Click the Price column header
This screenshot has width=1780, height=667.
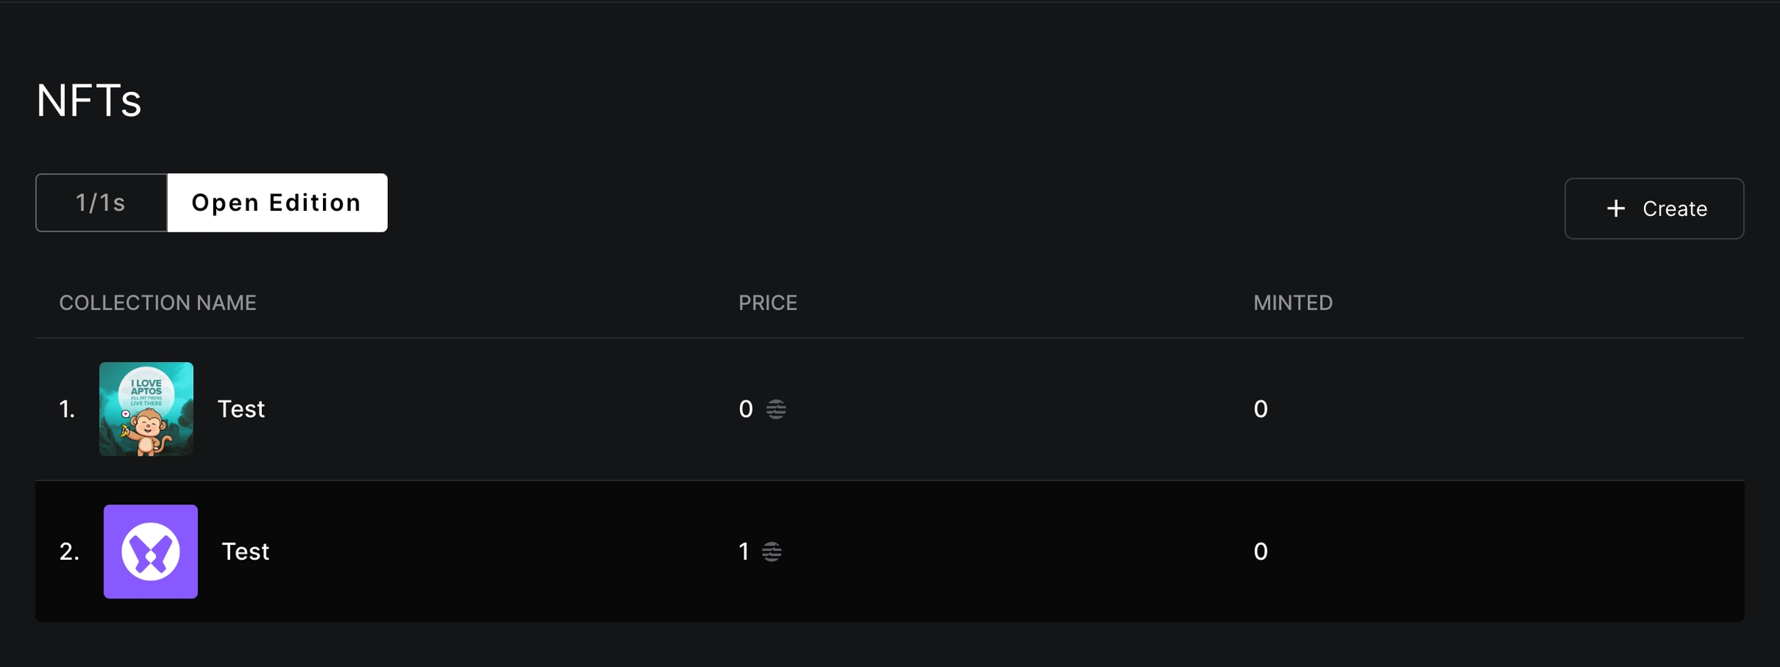(x=767, y=303)
